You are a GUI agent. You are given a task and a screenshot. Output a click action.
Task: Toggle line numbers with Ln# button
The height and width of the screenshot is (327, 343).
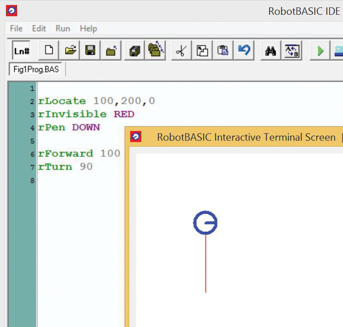[21, 50]
